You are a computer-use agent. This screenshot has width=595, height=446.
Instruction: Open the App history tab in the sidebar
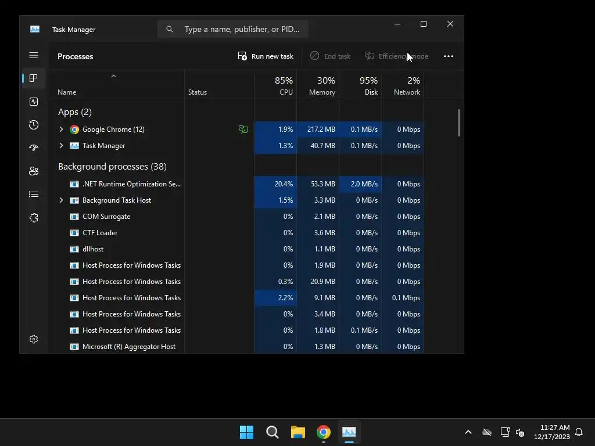pos(34,125)
